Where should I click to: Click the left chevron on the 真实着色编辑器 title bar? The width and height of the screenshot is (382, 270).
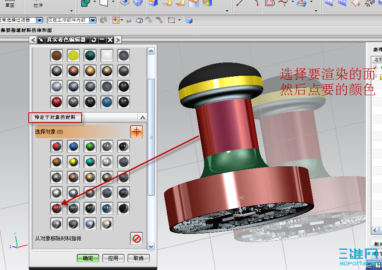pos(34,40)
